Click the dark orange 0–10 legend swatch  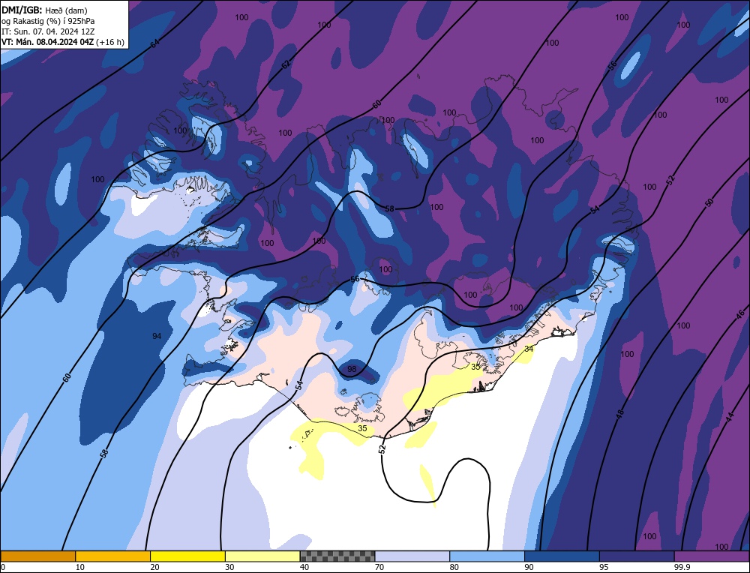37,556
